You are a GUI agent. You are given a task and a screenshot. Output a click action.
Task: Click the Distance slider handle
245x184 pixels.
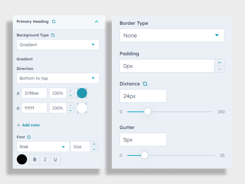point(148,112)
